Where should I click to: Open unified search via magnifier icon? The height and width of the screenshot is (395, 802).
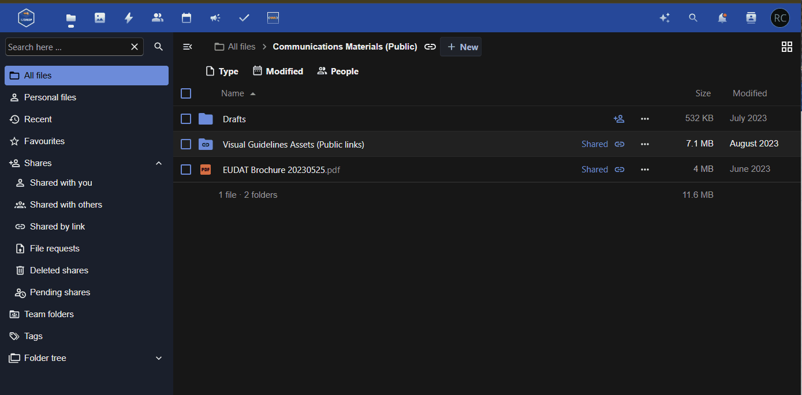693,18
